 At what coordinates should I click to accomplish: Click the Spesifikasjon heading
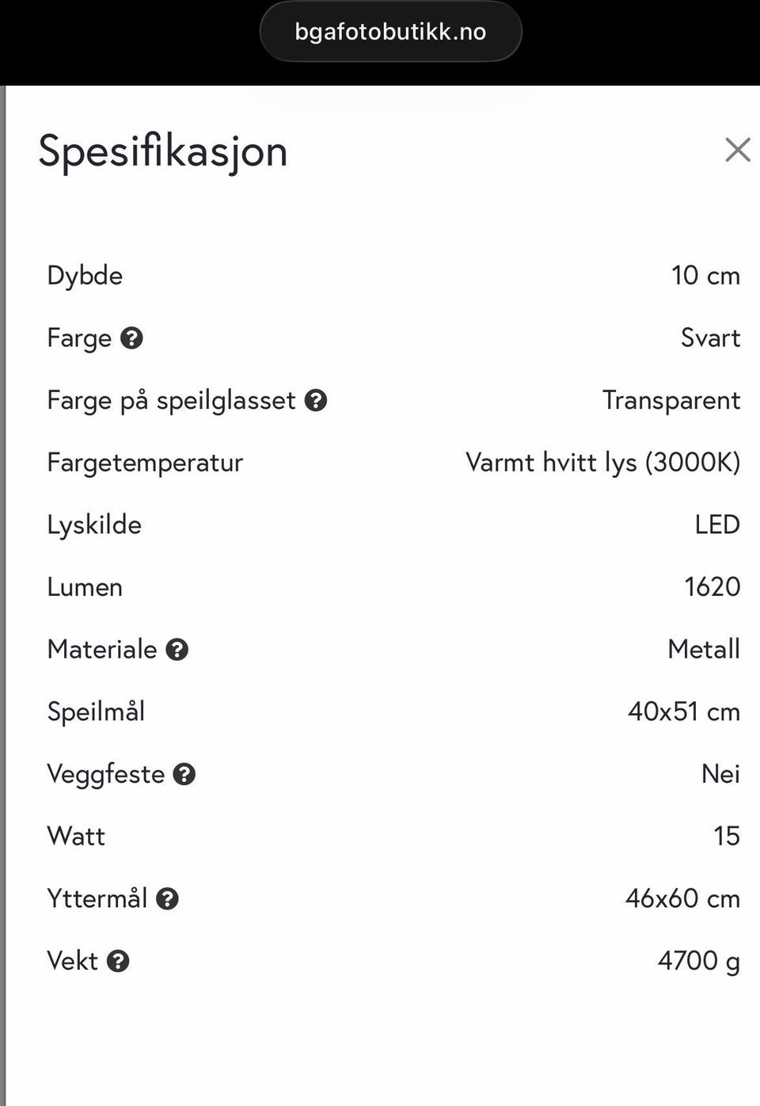pyautogui.click(x=163, y=151)
